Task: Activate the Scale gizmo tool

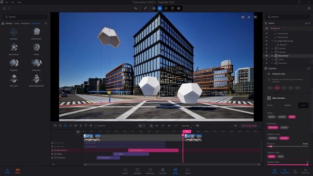Action: click(x=172, y=8)
